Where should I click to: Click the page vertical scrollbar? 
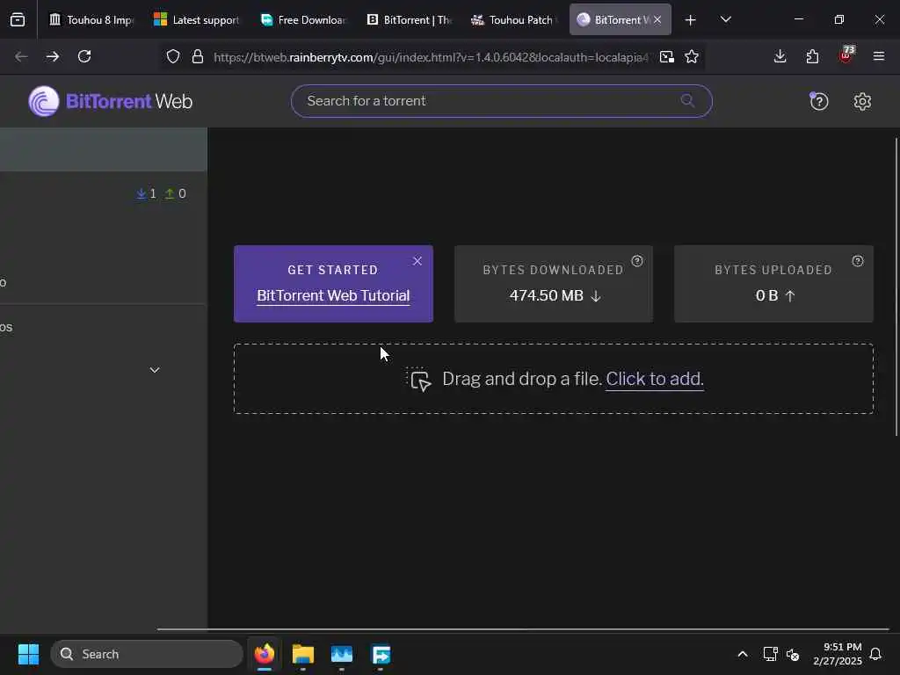pos(896,287)
